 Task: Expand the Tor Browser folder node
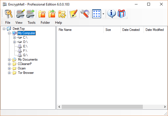9,73
